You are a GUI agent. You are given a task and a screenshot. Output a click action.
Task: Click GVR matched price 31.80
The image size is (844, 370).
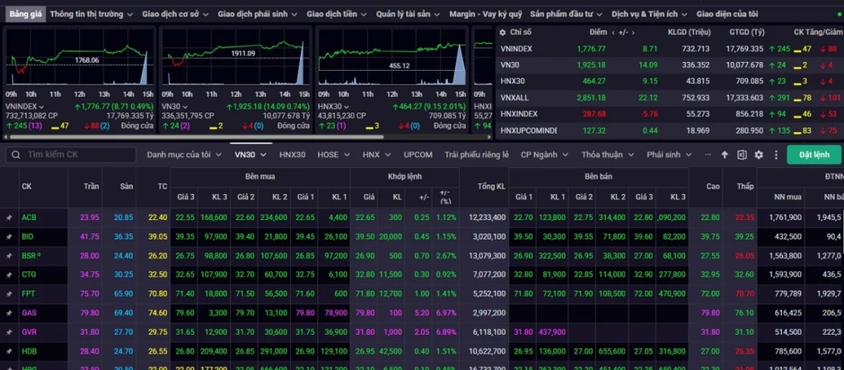pos(365,332)
